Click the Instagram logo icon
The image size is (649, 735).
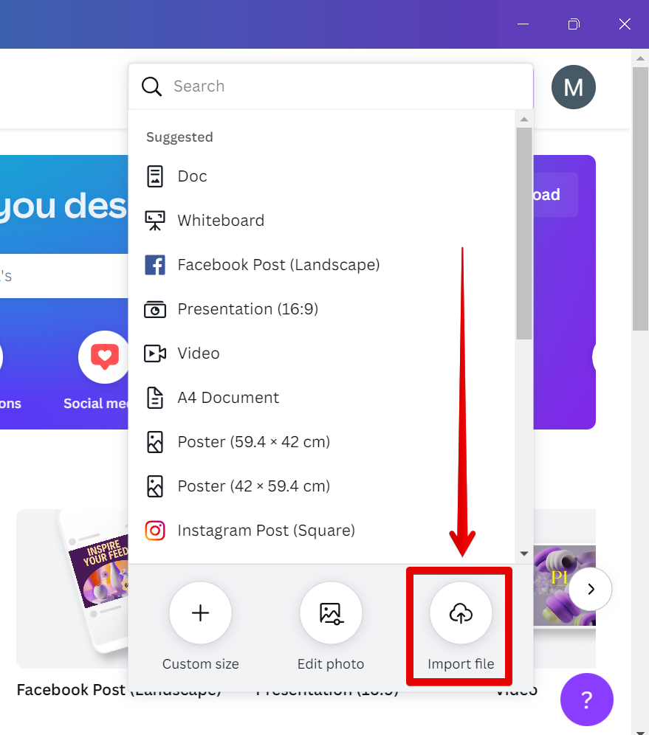[x=155, y=531]
